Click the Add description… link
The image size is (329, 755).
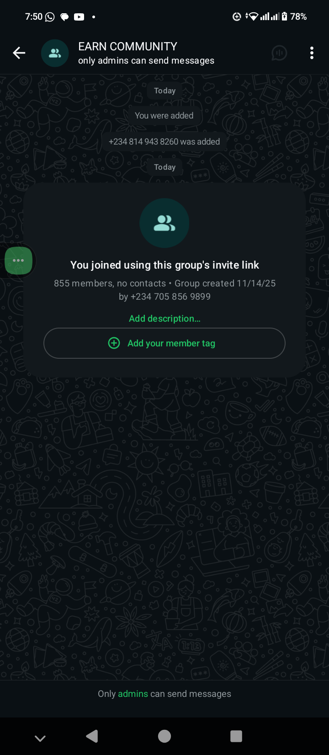point(164,318)
